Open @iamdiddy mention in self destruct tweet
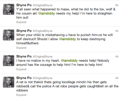The height and width of the screenshot is (99, 121). pos(67,39)
